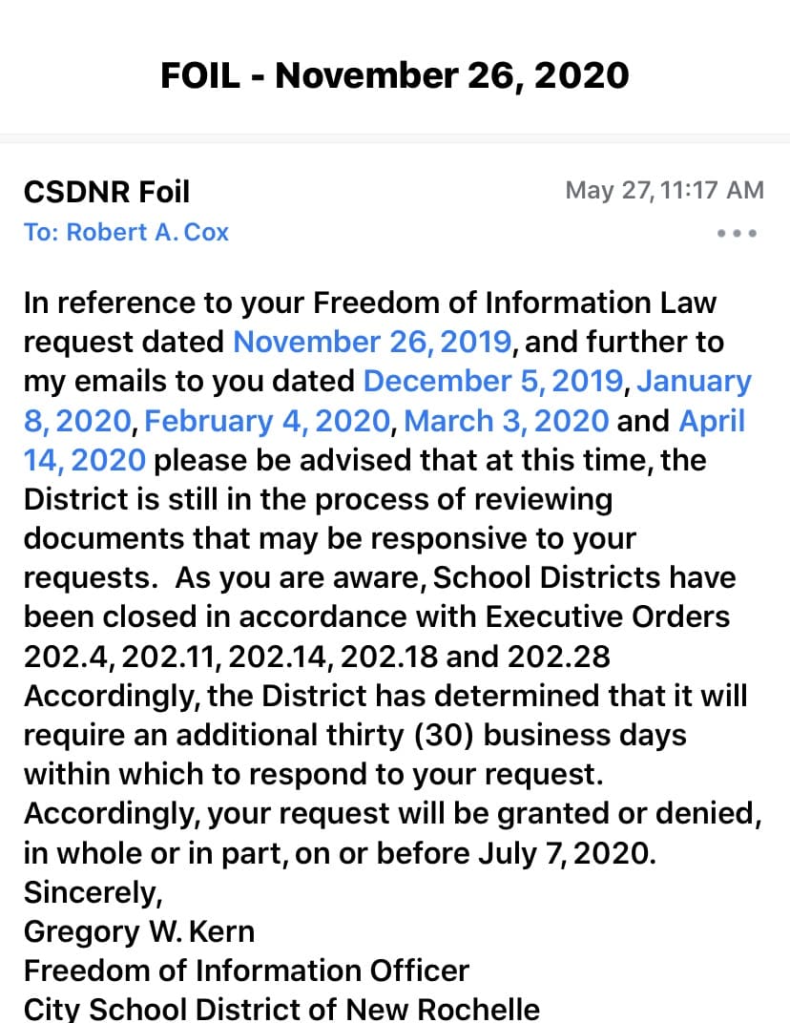
Task: Tap the word April in blue date link
Action: tap(711, 421)
